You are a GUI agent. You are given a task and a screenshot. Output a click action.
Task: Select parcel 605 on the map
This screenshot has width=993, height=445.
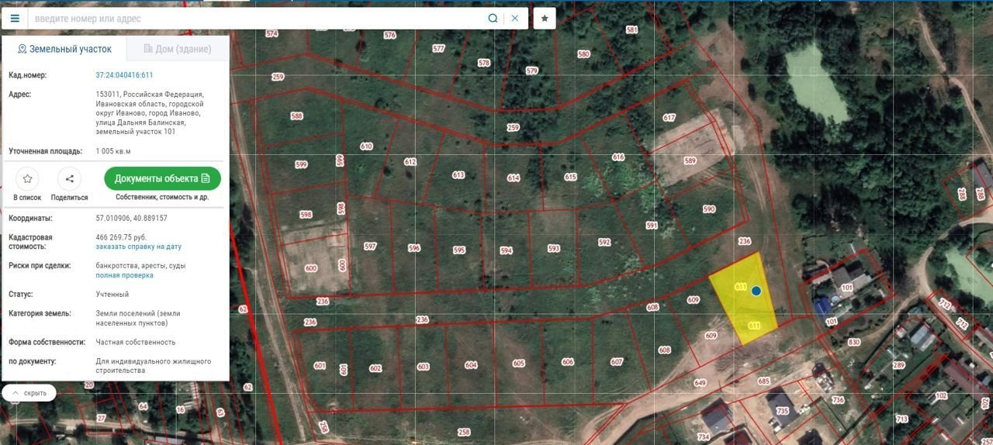tap(518, 364)
